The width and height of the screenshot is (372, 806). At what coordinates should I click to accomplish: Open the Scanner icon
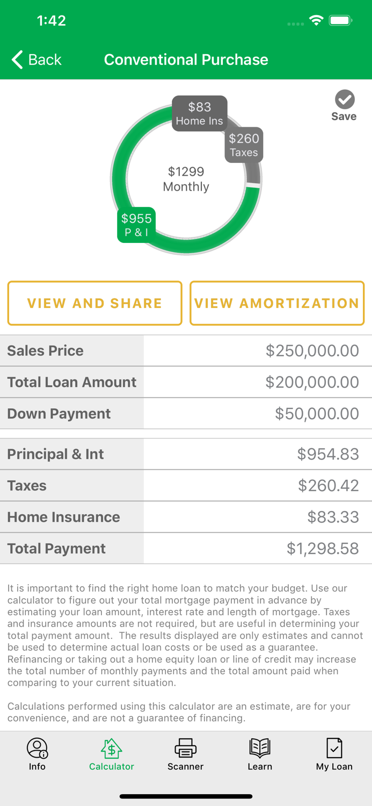[185, 748]
